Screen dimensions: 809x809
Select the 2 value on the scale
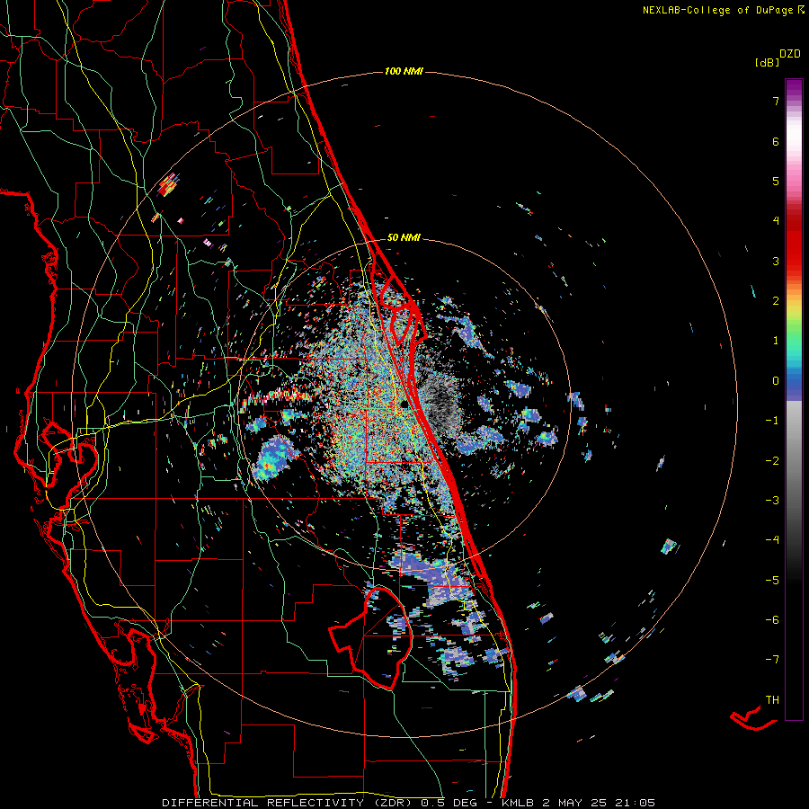pos(776,301)
